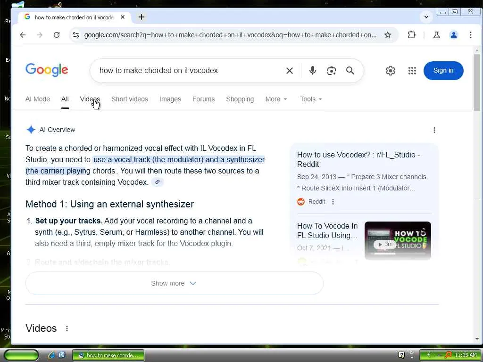
Task: Open AI Overview three-dot options
Action: tap(434, 130)
